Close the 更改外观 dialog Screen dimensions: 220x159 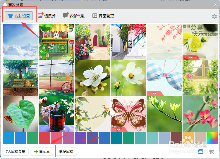(x=215, y=5)
